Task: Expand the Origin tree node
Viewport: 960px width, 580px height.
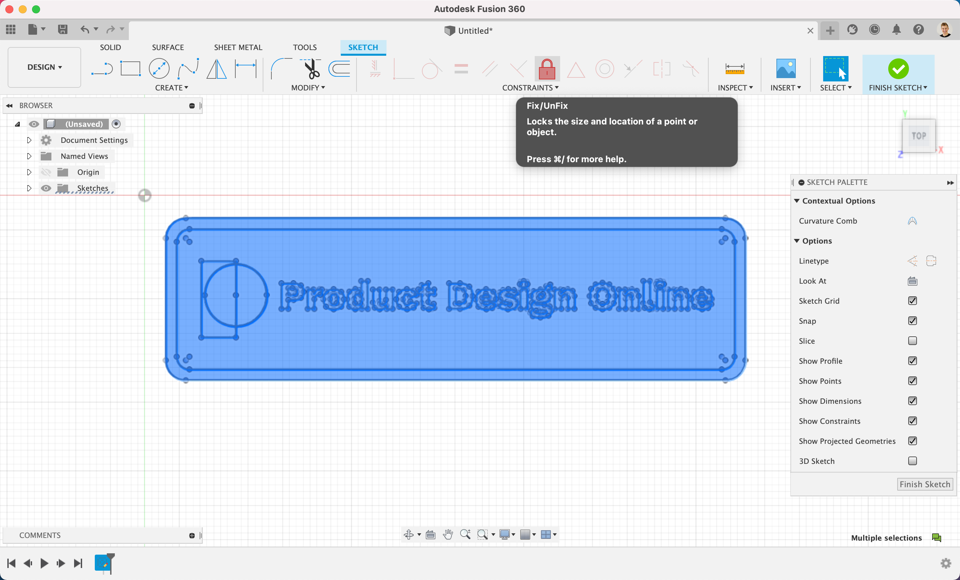Action: point(29,172)
